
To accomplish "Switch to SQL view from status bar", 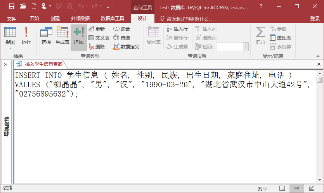I will click(297, 188).
